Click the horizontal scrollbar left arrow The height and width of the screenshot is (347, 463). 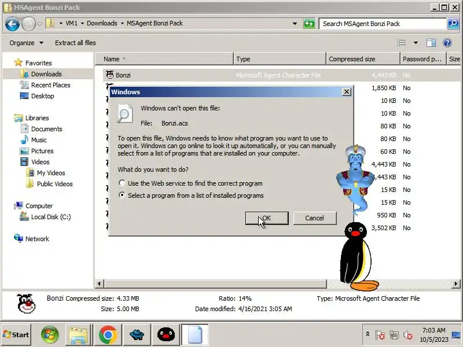tap(99, 283)
